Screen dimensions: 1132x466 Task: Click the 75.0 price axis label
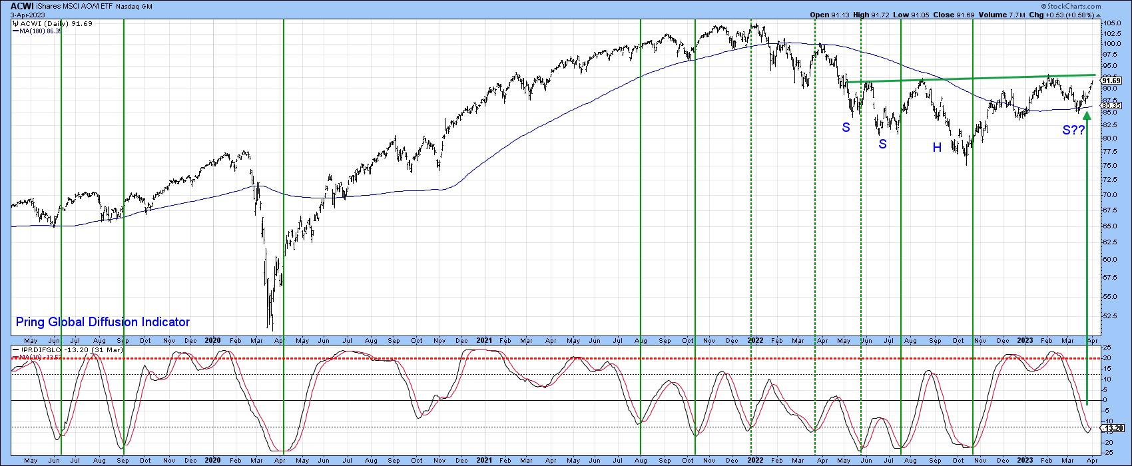point(1110,166)
